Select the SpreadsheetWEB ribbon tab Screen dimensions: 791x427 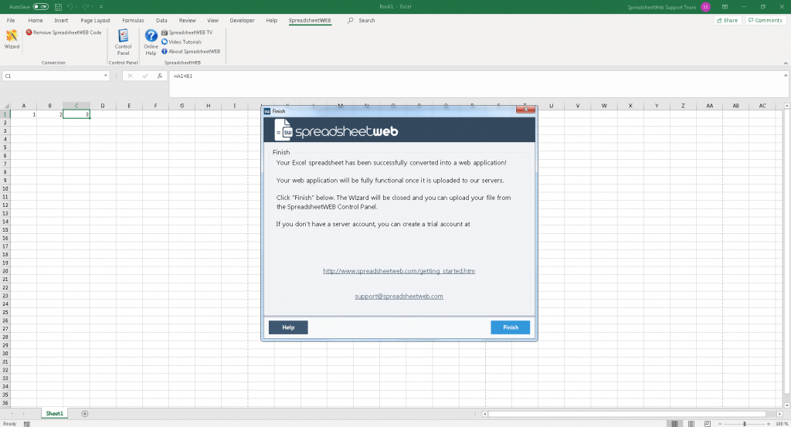(x=310, y=20)
